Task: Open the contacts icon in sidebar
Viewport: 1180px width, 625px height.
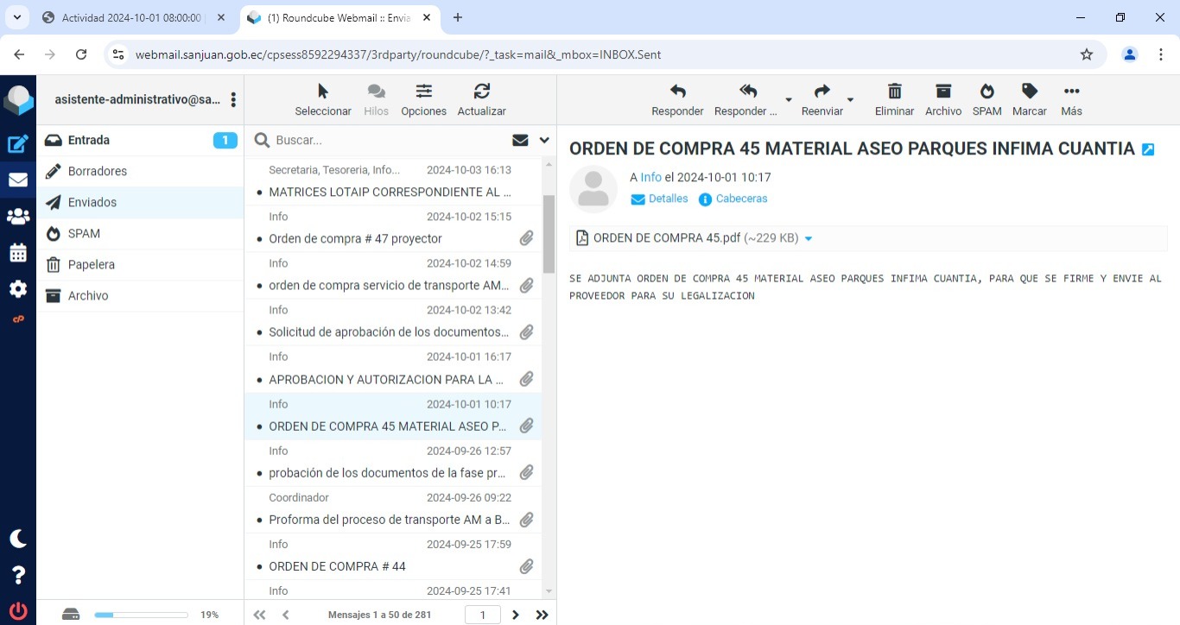Action: tap(18, 217)
